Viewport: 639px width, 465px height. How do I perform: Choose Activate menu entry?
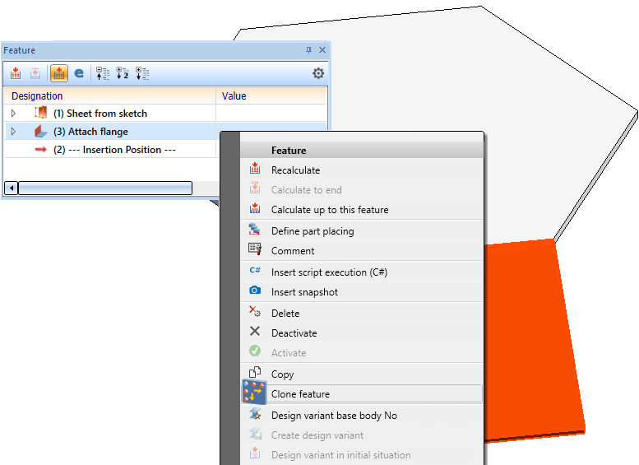click(362, 353)
